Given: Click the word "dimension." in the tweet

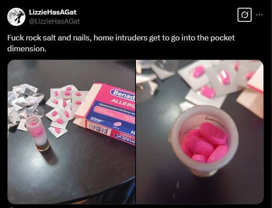Looking at the screenshot, I should [x=27, y=49].
